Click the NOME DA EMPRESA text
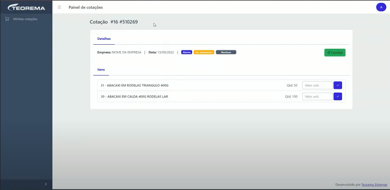This screenshot has width=390, height=190. (x=127, y=52)
